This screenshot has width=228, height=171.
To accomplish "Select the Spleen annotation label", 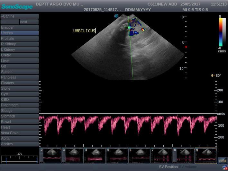I will [20, 72].
